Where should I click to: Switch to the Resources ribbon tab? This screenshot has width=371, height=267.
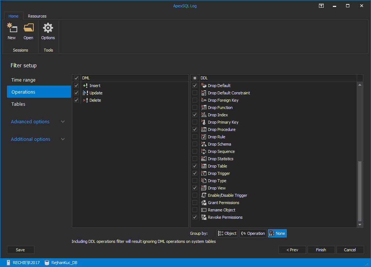[37, 16]
